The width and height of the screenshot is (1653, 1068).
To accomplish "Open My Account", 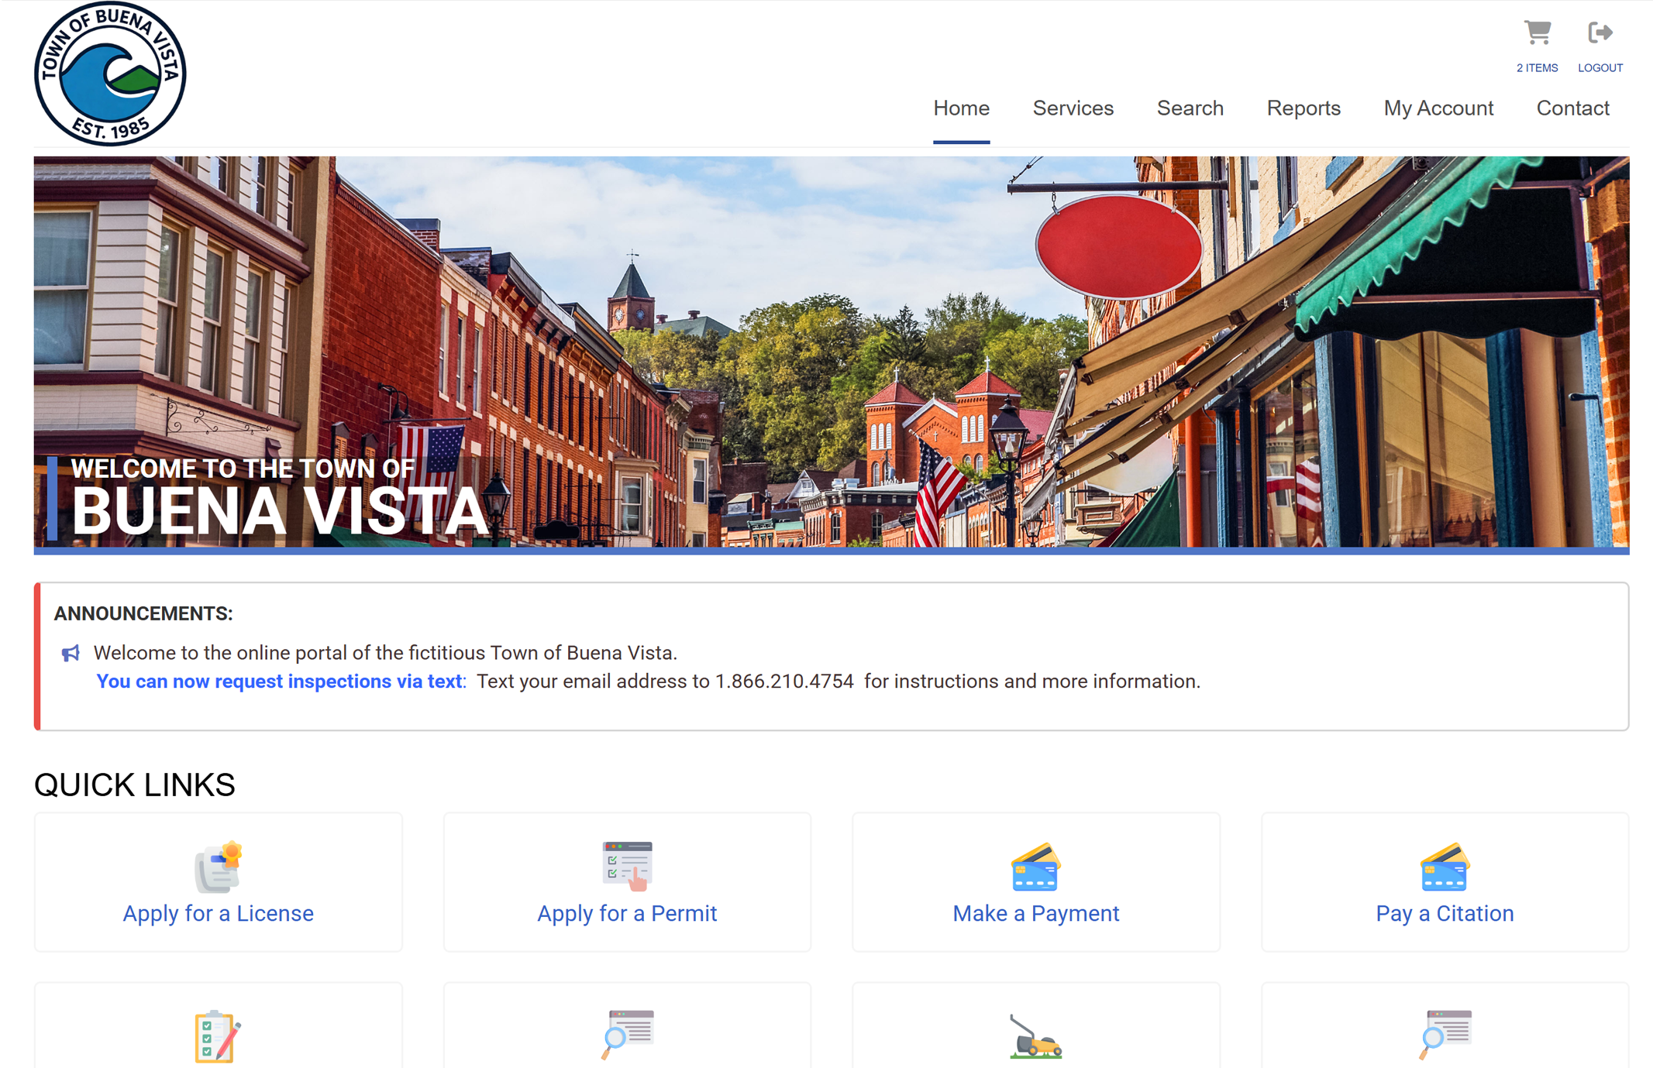I will pyautogui.click(x=1438, y=108).
